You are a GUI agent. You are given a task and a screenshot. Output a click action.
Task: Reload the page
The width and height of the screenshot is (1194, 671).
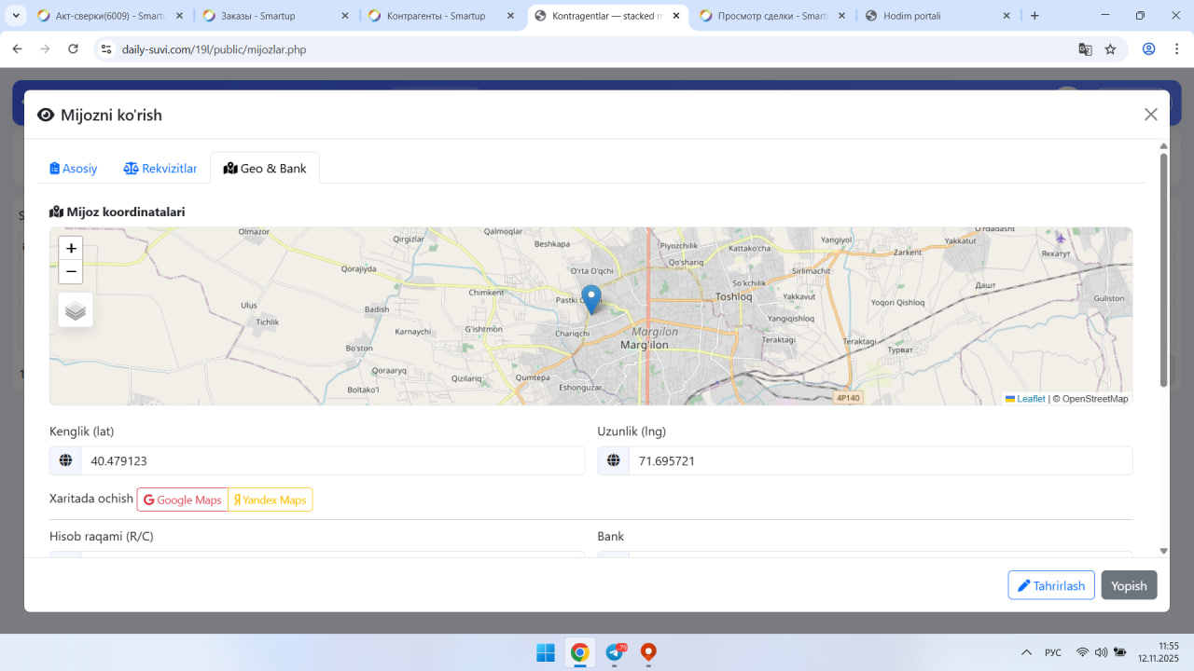pos(74,49)
